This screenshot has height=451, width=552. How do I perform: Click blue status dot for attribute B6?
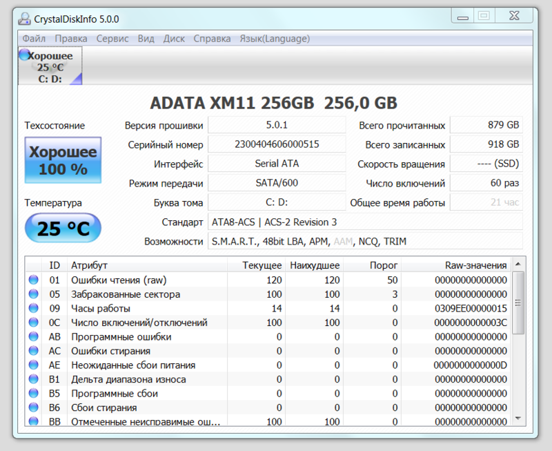tap(33, 407)
